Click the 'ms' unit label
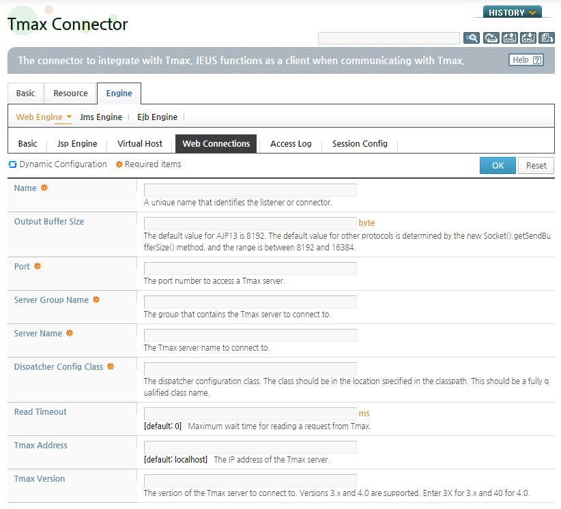 [x=364, y=413]
